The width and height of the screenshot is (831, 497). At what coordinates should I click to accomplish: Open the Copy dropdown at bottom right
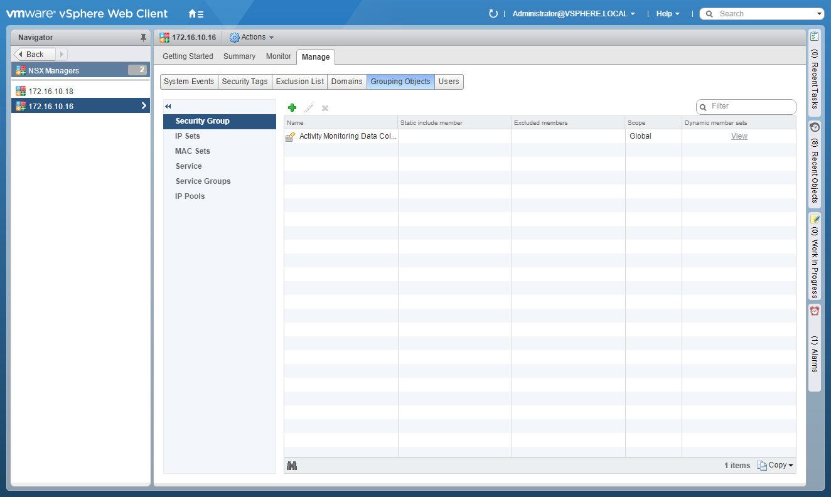(776, 466)
